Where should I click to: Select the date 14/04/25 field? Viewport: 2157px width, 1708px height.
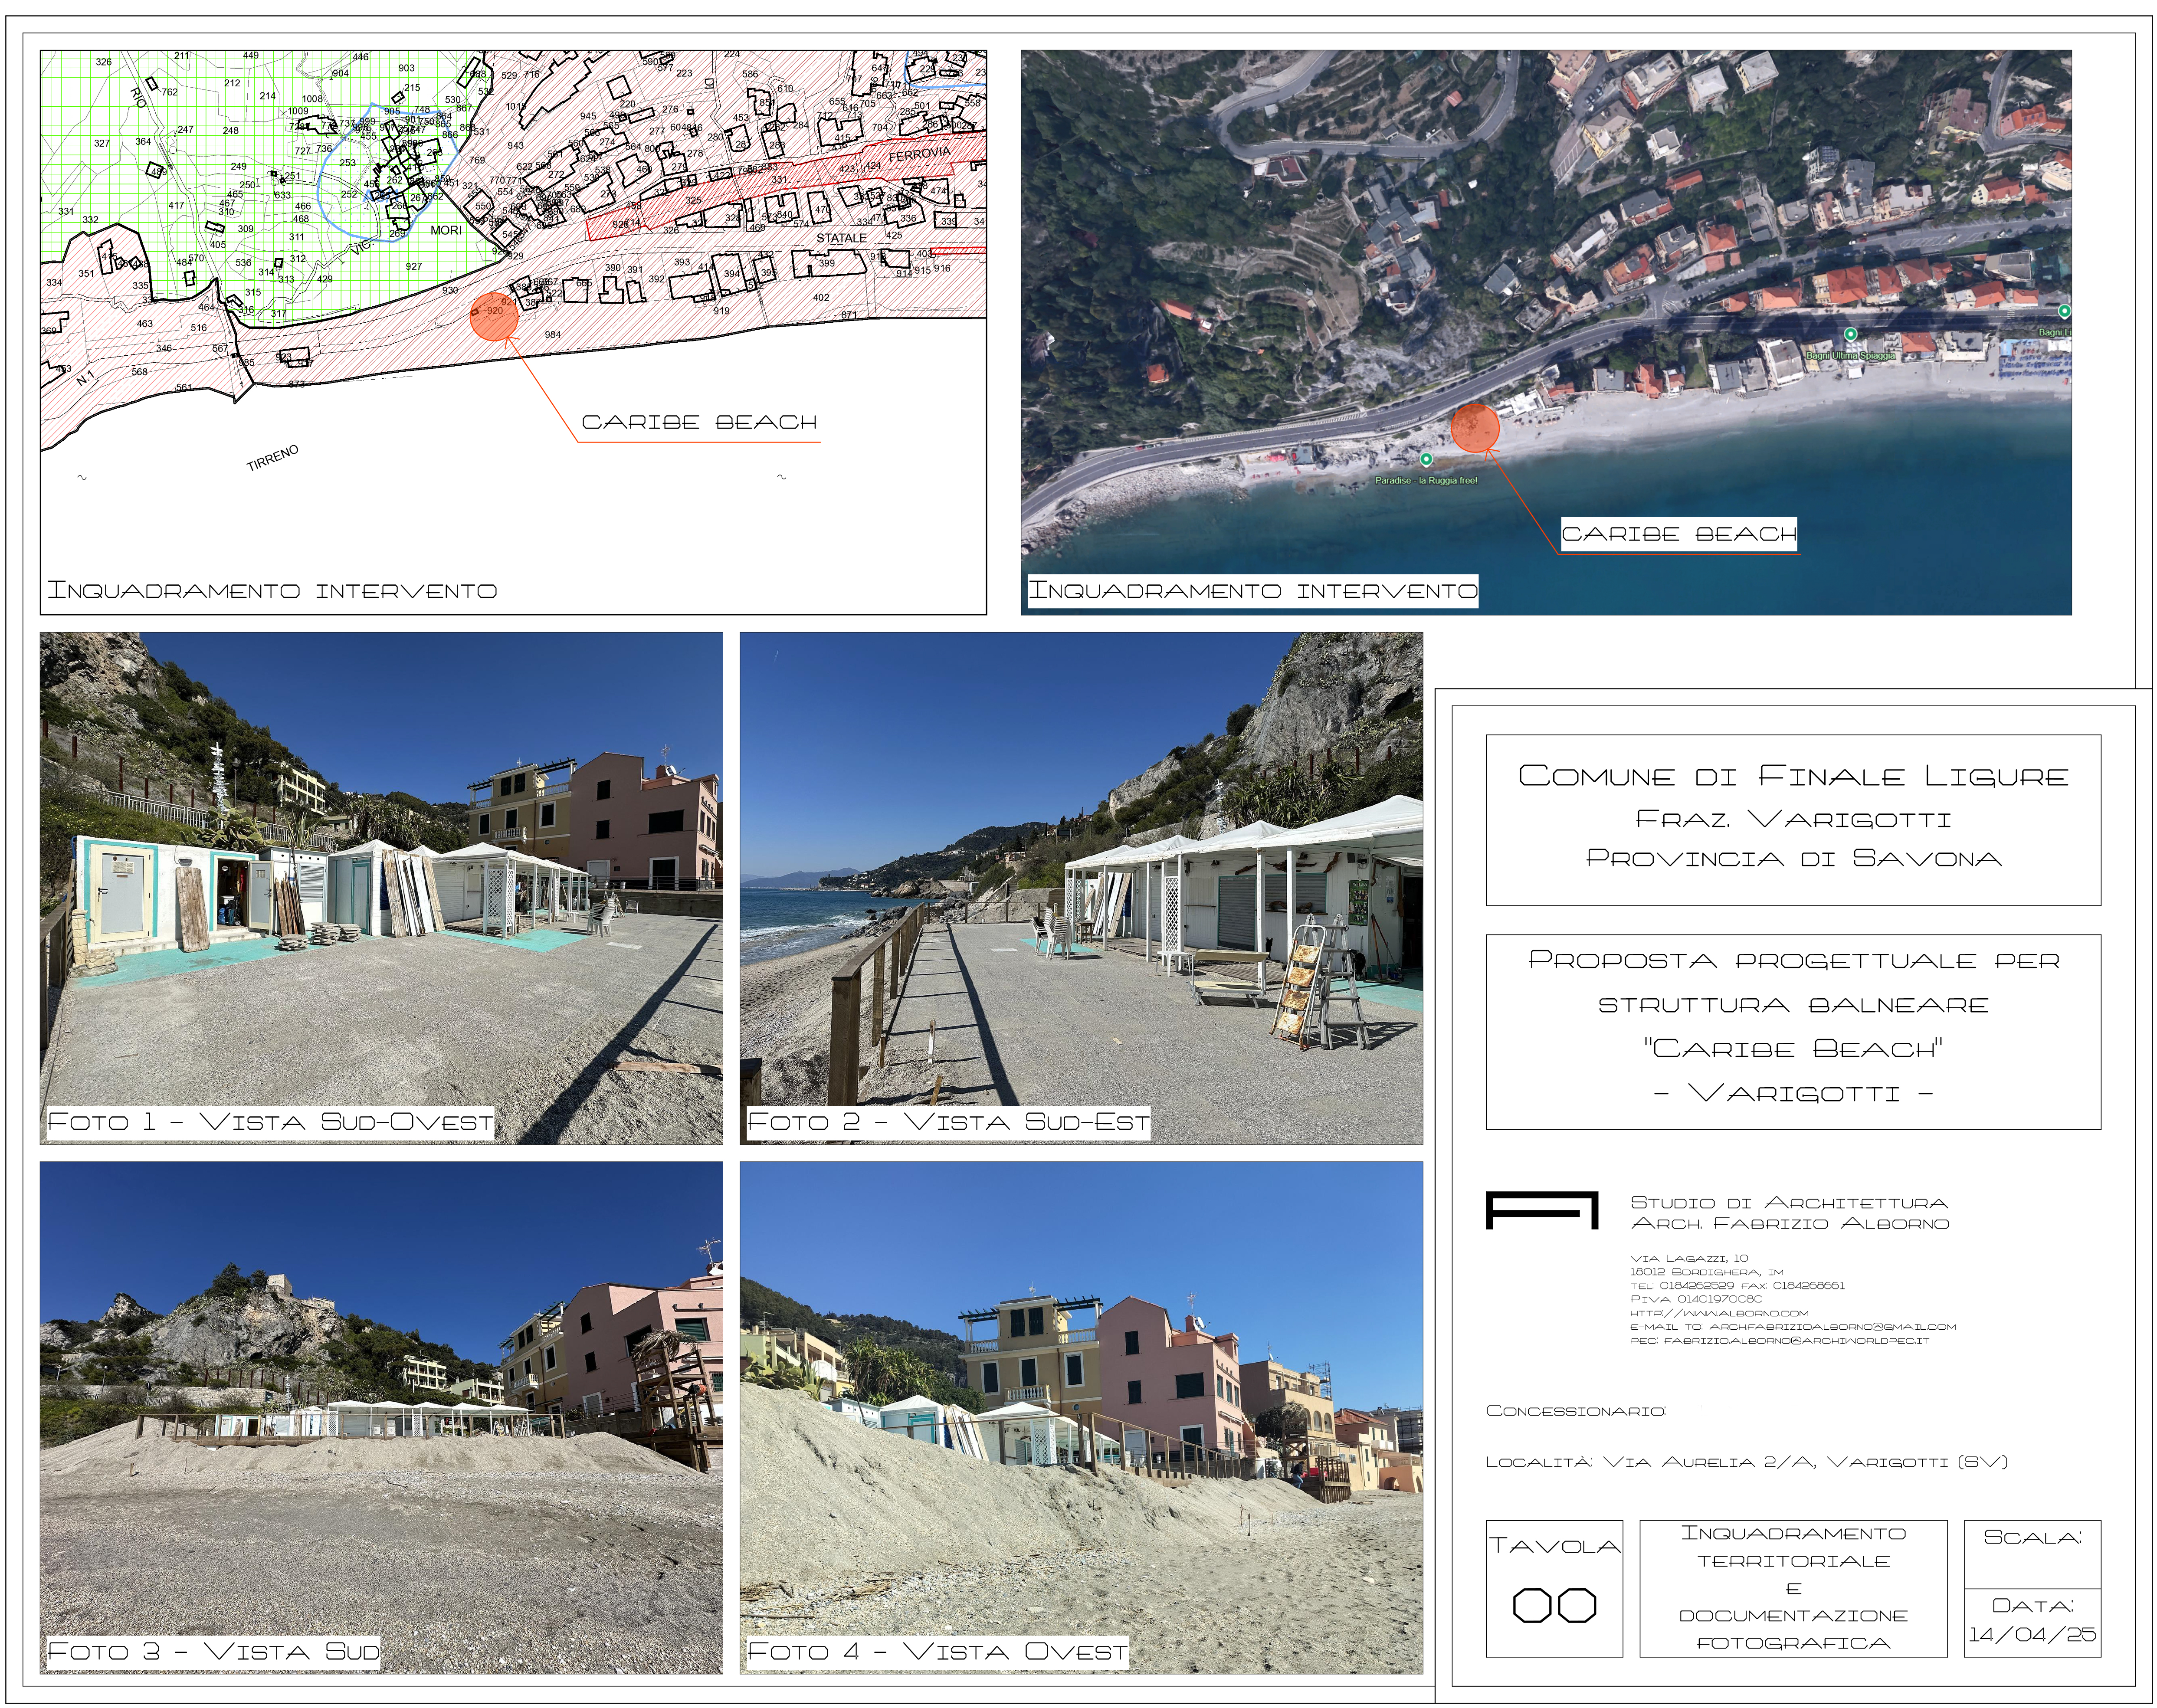click(x=2032, y=1635)
